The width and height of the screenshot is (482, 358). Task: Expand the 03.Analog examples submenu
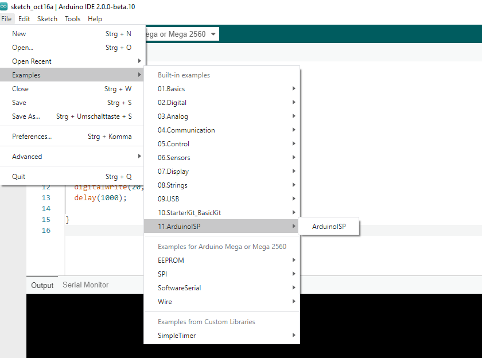pyautogui.click(x=221, y=116)
